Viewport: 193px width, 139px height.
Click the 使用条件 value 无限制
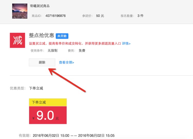pyautogui.click(x=52, y=50)
